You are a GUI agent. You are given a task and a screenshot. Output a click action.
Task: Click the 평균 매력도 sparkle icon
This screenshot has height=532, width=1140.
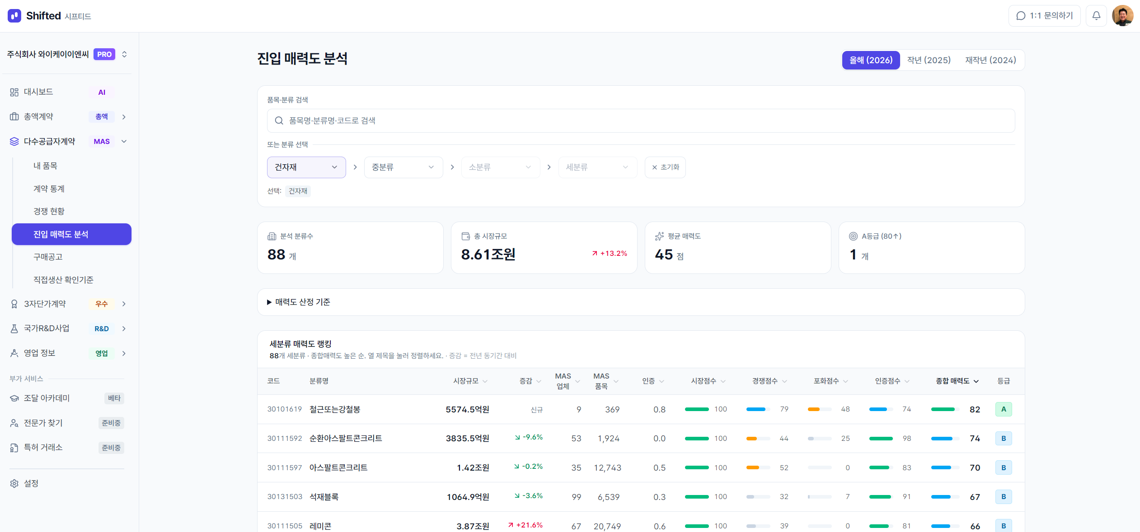pos(659,236)
